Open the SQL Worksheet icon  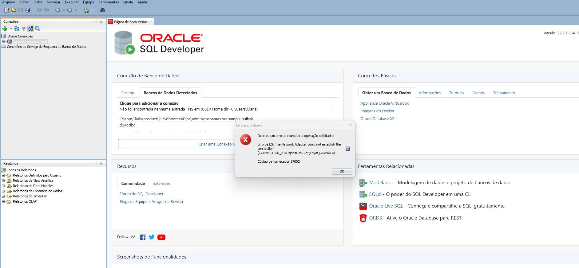click(86, 10)
